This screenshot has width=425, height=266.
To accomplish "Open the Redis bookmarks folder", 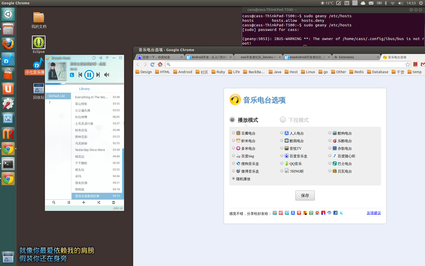I will pos(356,72).
